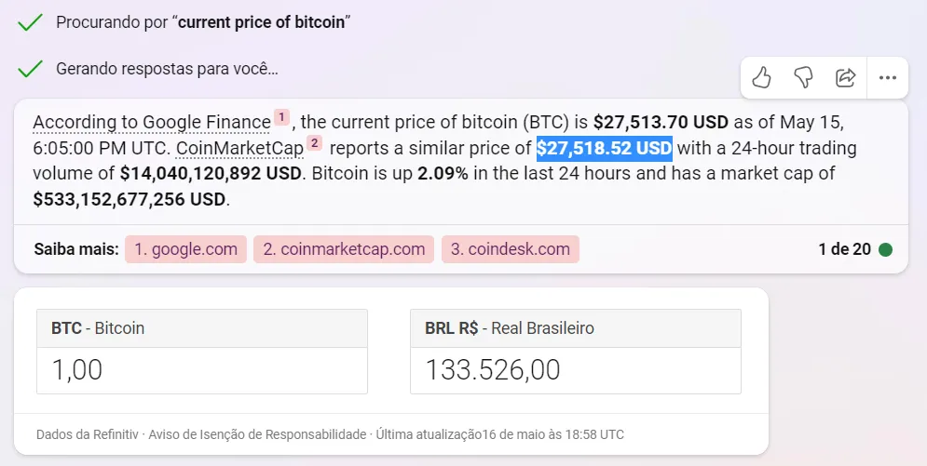
Task: Open the google.com source chip
Action: pyautogui.click(x=185, y=249)
